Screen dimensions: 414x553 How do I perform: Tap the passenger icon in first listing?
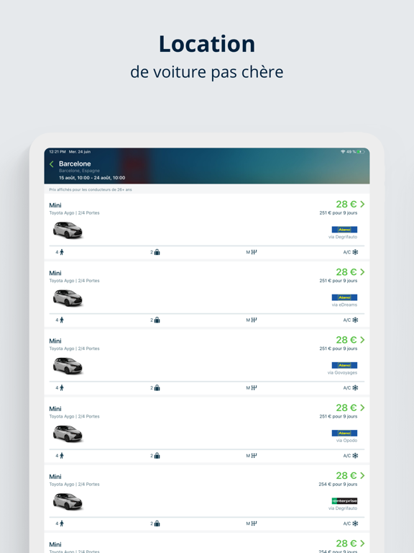click(62, 252)
